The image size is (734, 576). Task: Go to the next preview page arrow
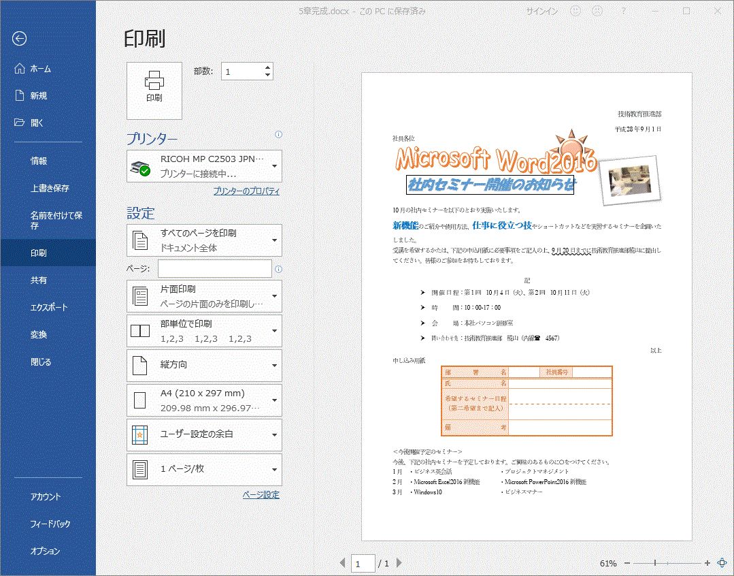click(x=399, y=563)
